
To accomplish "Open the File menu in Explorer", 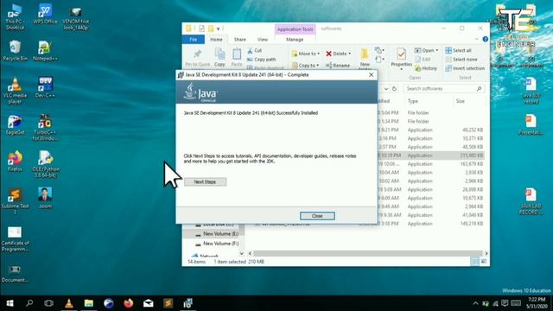I will [x=194, y=40].
